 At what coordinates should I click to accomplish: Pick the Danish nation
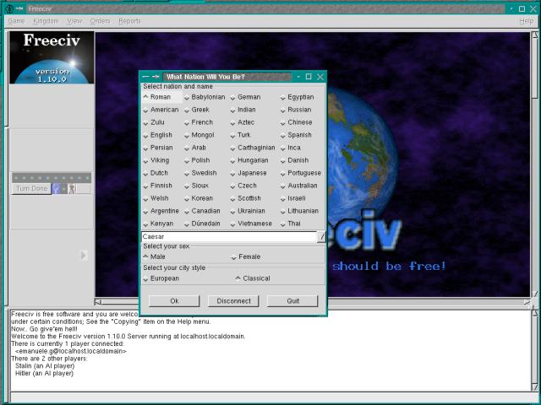[295, 160]
